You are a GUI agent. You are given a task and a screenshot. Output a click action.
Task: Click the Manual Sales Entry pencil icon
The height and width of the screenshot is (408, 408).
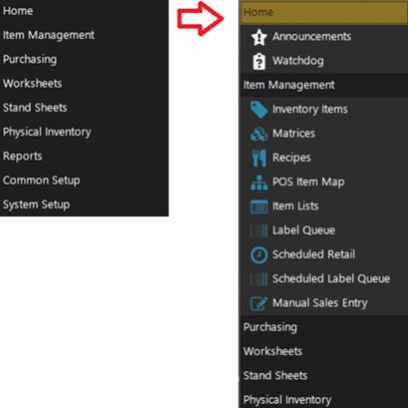[259, 303]
